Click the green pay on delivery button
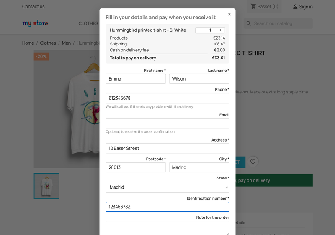This screenshot has height=235, width=335. pyautogui.click(x=274, y=180)
